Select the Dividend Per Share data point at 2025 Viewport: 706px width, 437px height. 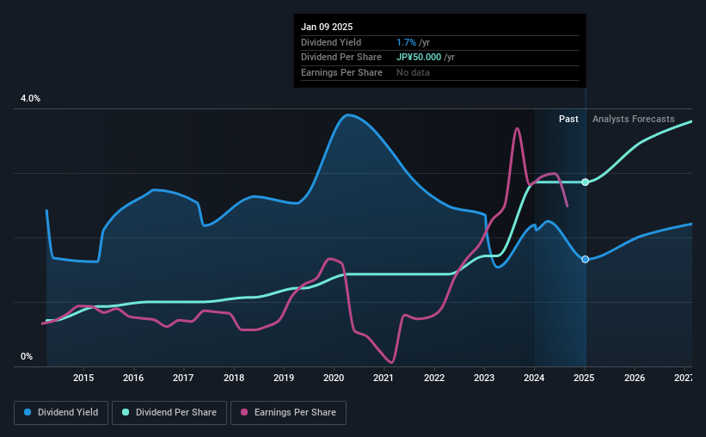585,182
